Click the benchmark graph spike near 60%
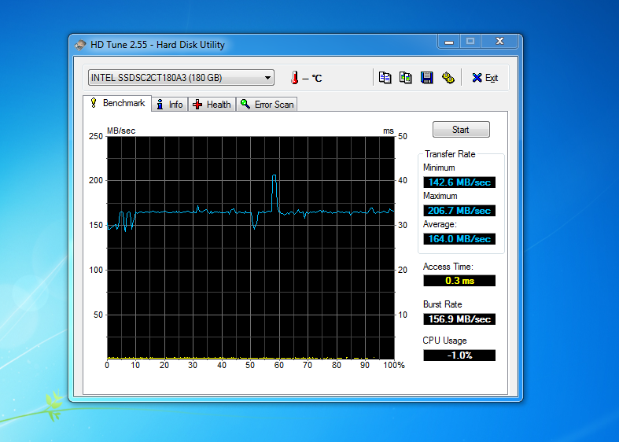Viewport: 619px width, 442px height. (x=274, y=193)
